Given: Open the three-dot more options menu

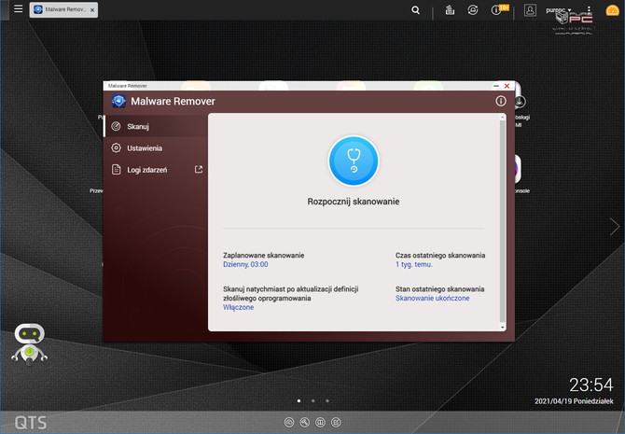Looking at the screenshot, I should [x=589, y=10].
